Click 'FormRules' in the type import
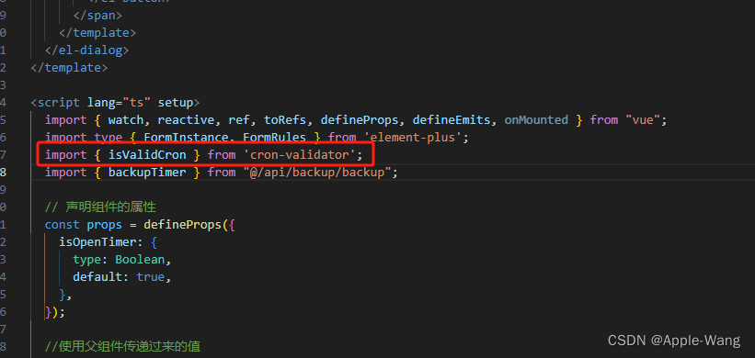 click(x=274, y=138)
